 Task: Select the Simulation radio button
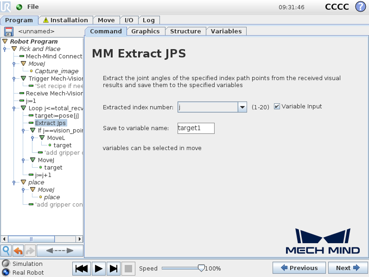pos(6,264)
